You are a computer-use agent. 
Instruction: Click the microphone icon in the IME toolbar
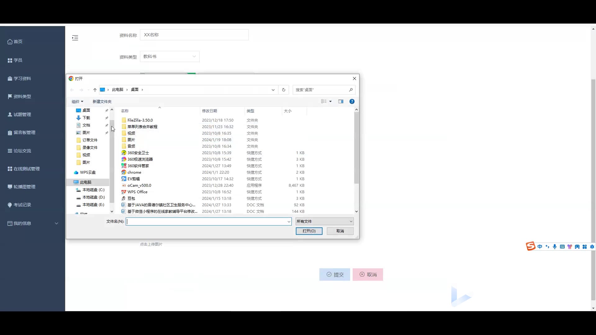click(555, 247)
